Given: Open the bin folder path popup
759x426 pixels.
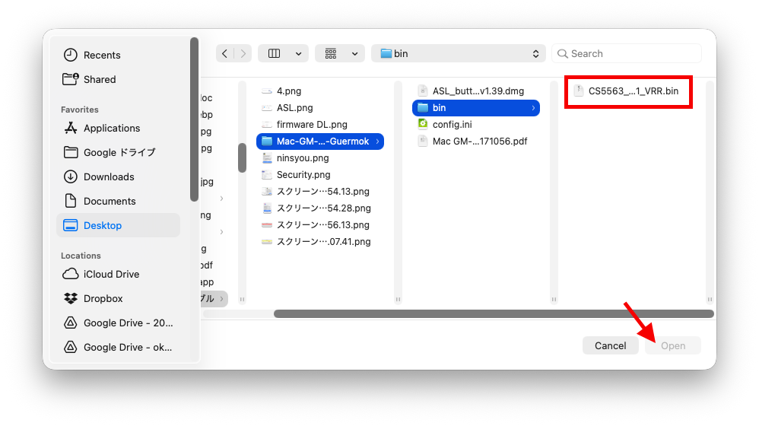Looking at the screenshot, I should click(x=459, y=53).
